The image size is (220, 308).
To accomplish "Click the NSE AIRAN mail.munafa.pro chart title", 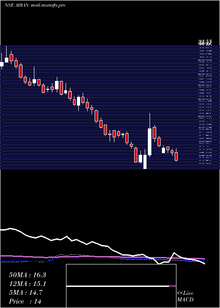I will click(x=35, y=5).
